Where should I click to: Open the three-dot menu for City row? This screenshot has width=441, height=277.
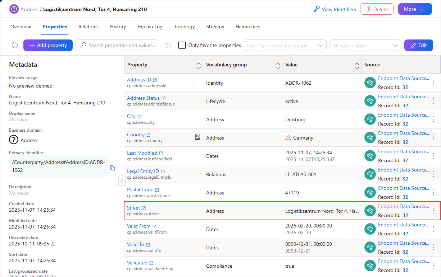[x=434, y=119]
